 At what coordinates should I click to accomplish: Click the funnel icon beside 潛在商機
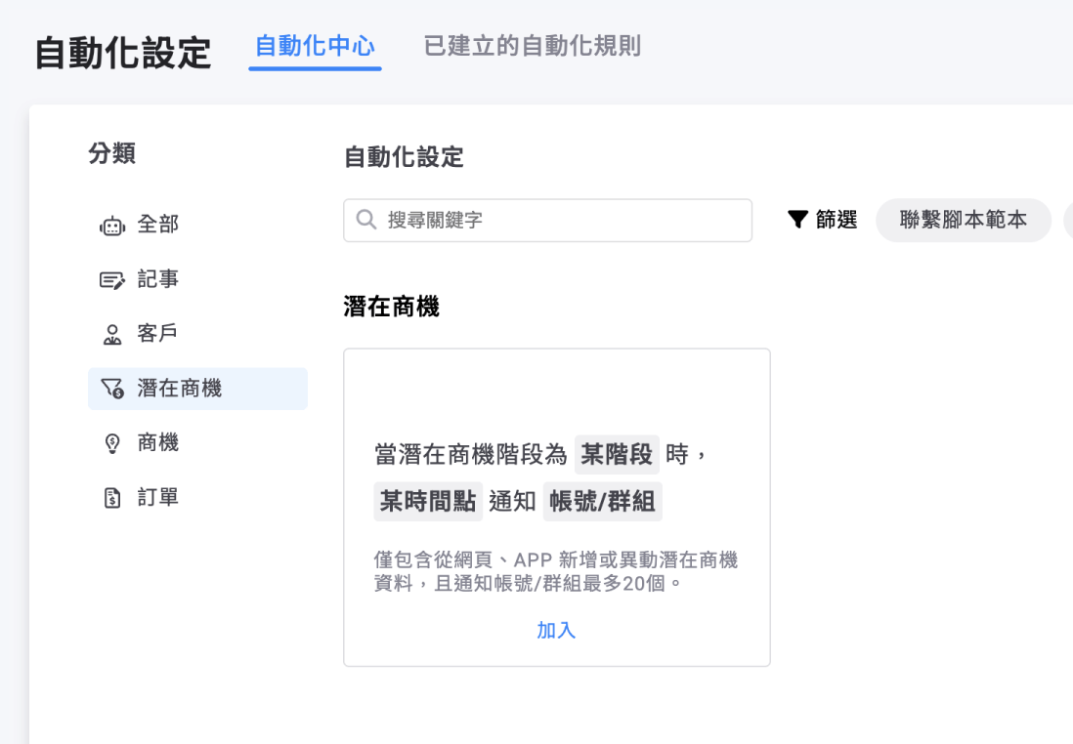tap(114, 388)
